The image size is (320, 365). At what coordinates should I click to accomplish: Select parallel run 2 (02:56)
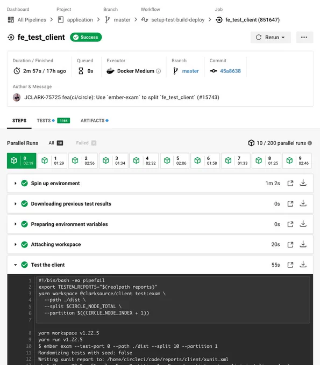pos(83,160)
